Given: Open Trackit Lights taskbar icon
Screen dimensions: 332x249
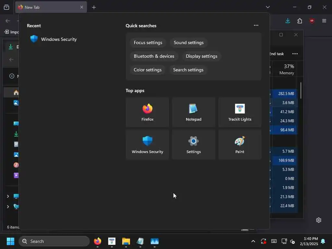Looking at the screenshot, I should click(x=112, y=241).
